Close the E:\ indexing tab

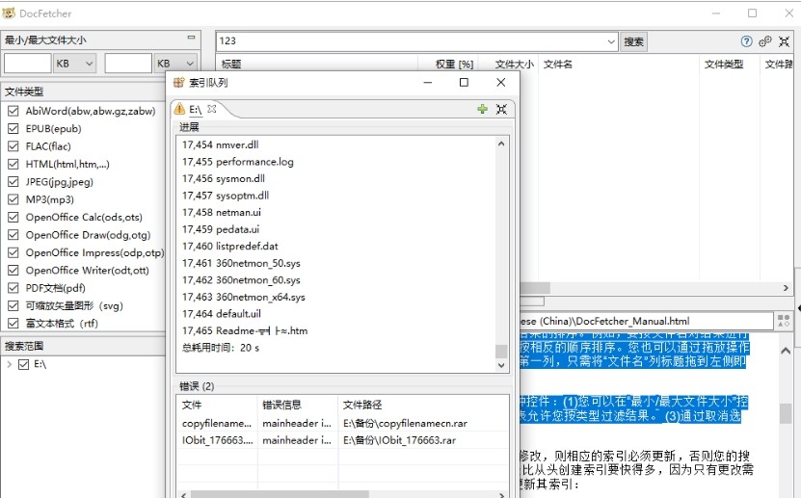pyautogui.click(x=212, y=109)
